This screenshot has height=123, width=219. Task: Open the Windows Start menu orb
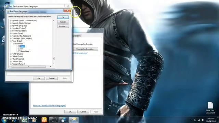click(4, 120)
